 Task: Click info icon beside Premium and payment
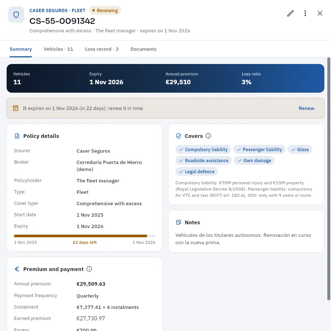coord(89,269)
